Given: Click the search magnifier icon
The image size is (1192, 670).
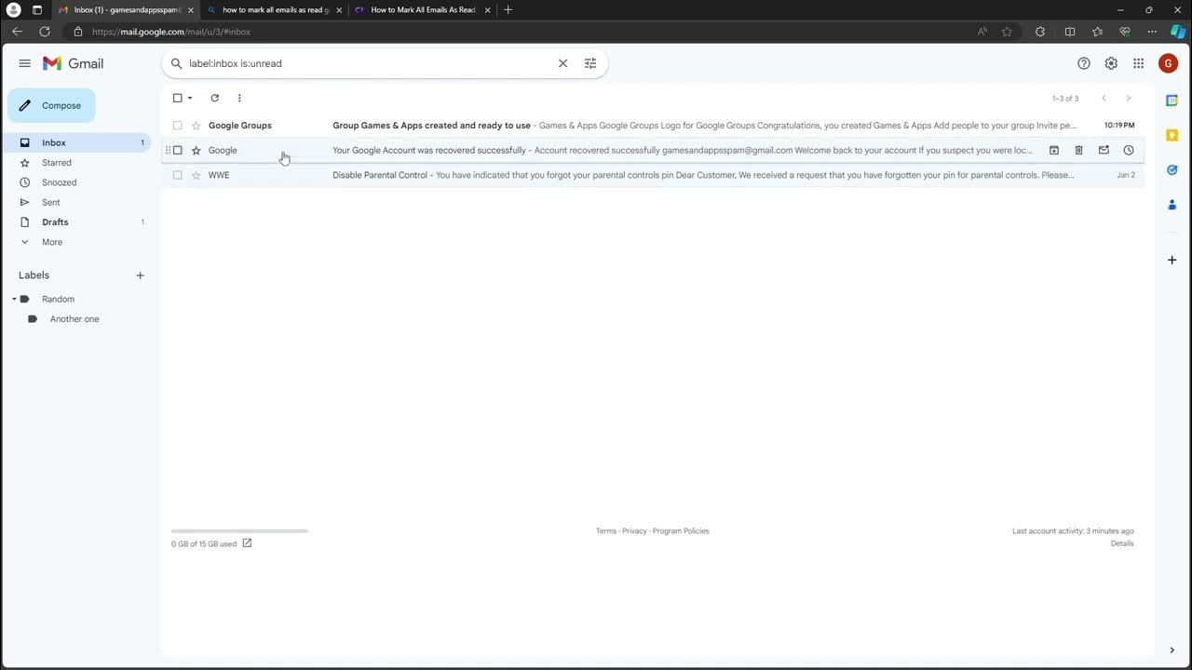Looking at the screenshot, I should pos(176,63).
